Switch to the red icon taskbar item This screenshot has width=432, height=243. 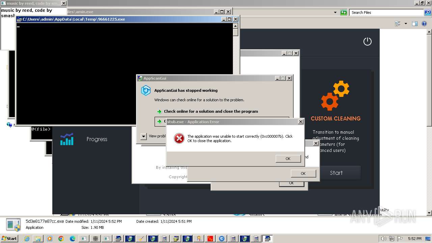click(210, 239)
